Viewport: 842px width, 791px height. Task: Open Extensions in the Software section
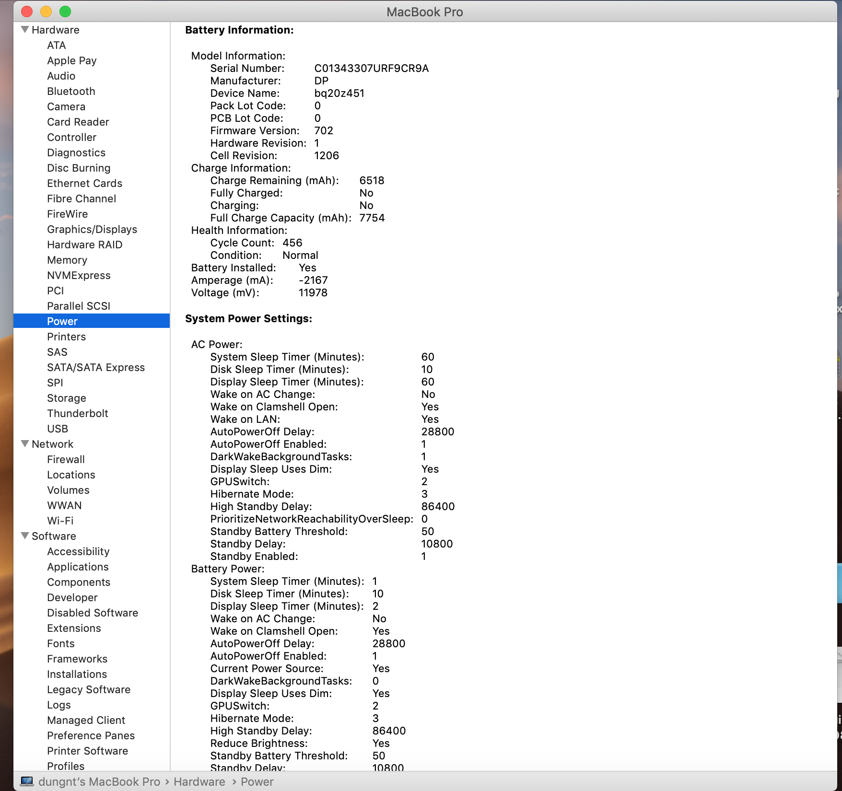click(x=74, y=628)
